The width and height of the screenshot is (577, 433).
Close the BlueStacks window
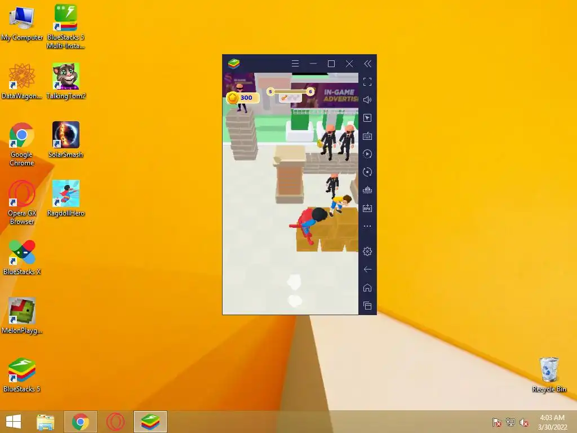349,64
